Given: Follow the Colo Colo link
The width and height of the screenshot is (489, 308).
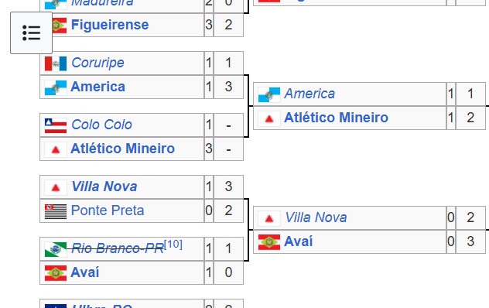Looking at the screenshot, I should (x=101, y=125).
